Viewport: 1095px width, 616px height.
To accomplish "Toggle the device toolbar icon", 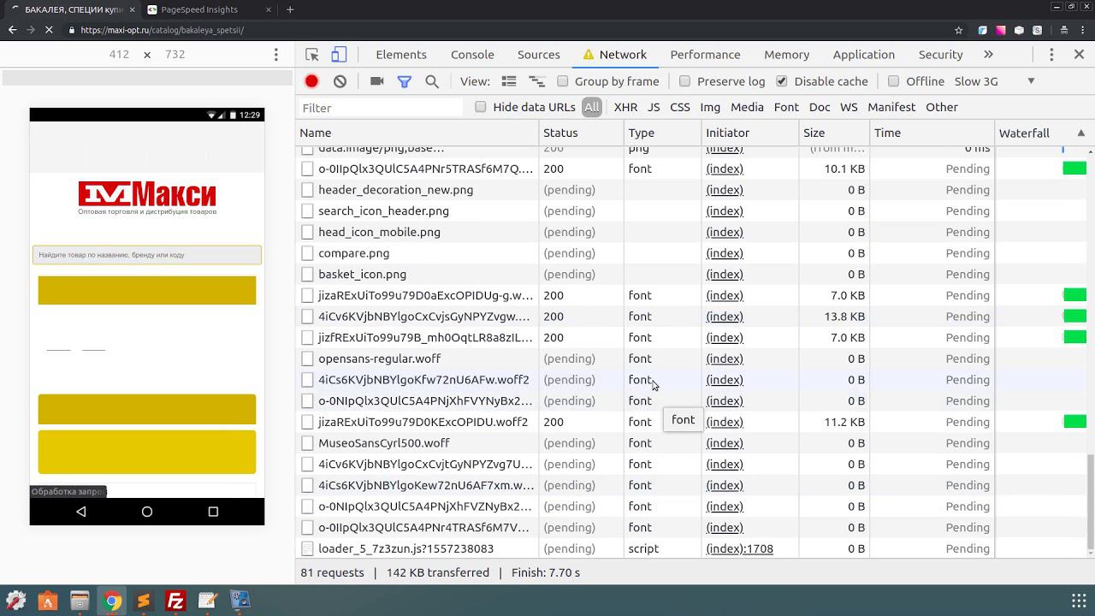I will (339, 55).
